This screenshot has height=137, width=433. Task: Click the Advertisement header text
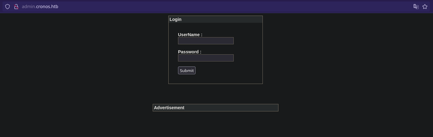point(169,108)
